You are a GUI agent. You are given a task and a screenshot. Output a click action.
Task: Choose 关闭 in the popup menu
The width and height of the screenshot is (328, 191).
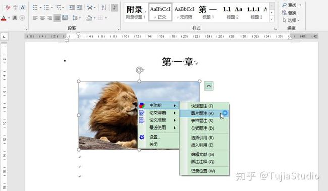pyautogui.click(x=158, y=144)
